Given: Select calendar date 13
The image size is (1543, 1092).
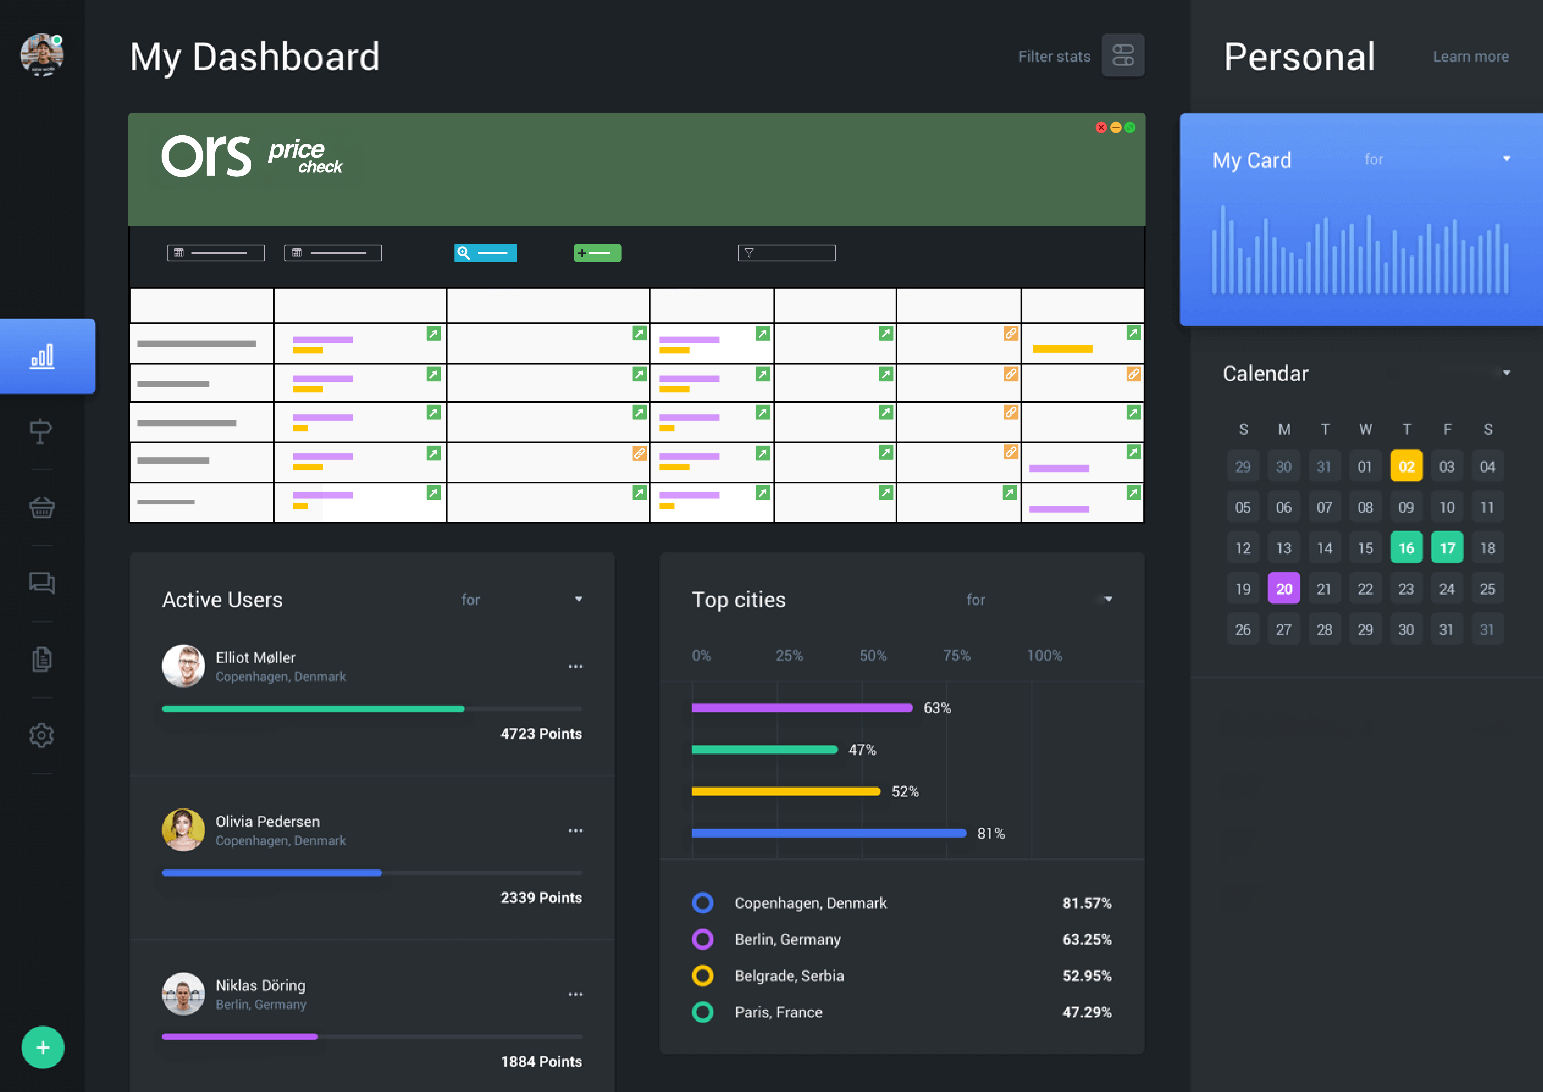Looking at the screenshot, I should [x=1284, y=547].
